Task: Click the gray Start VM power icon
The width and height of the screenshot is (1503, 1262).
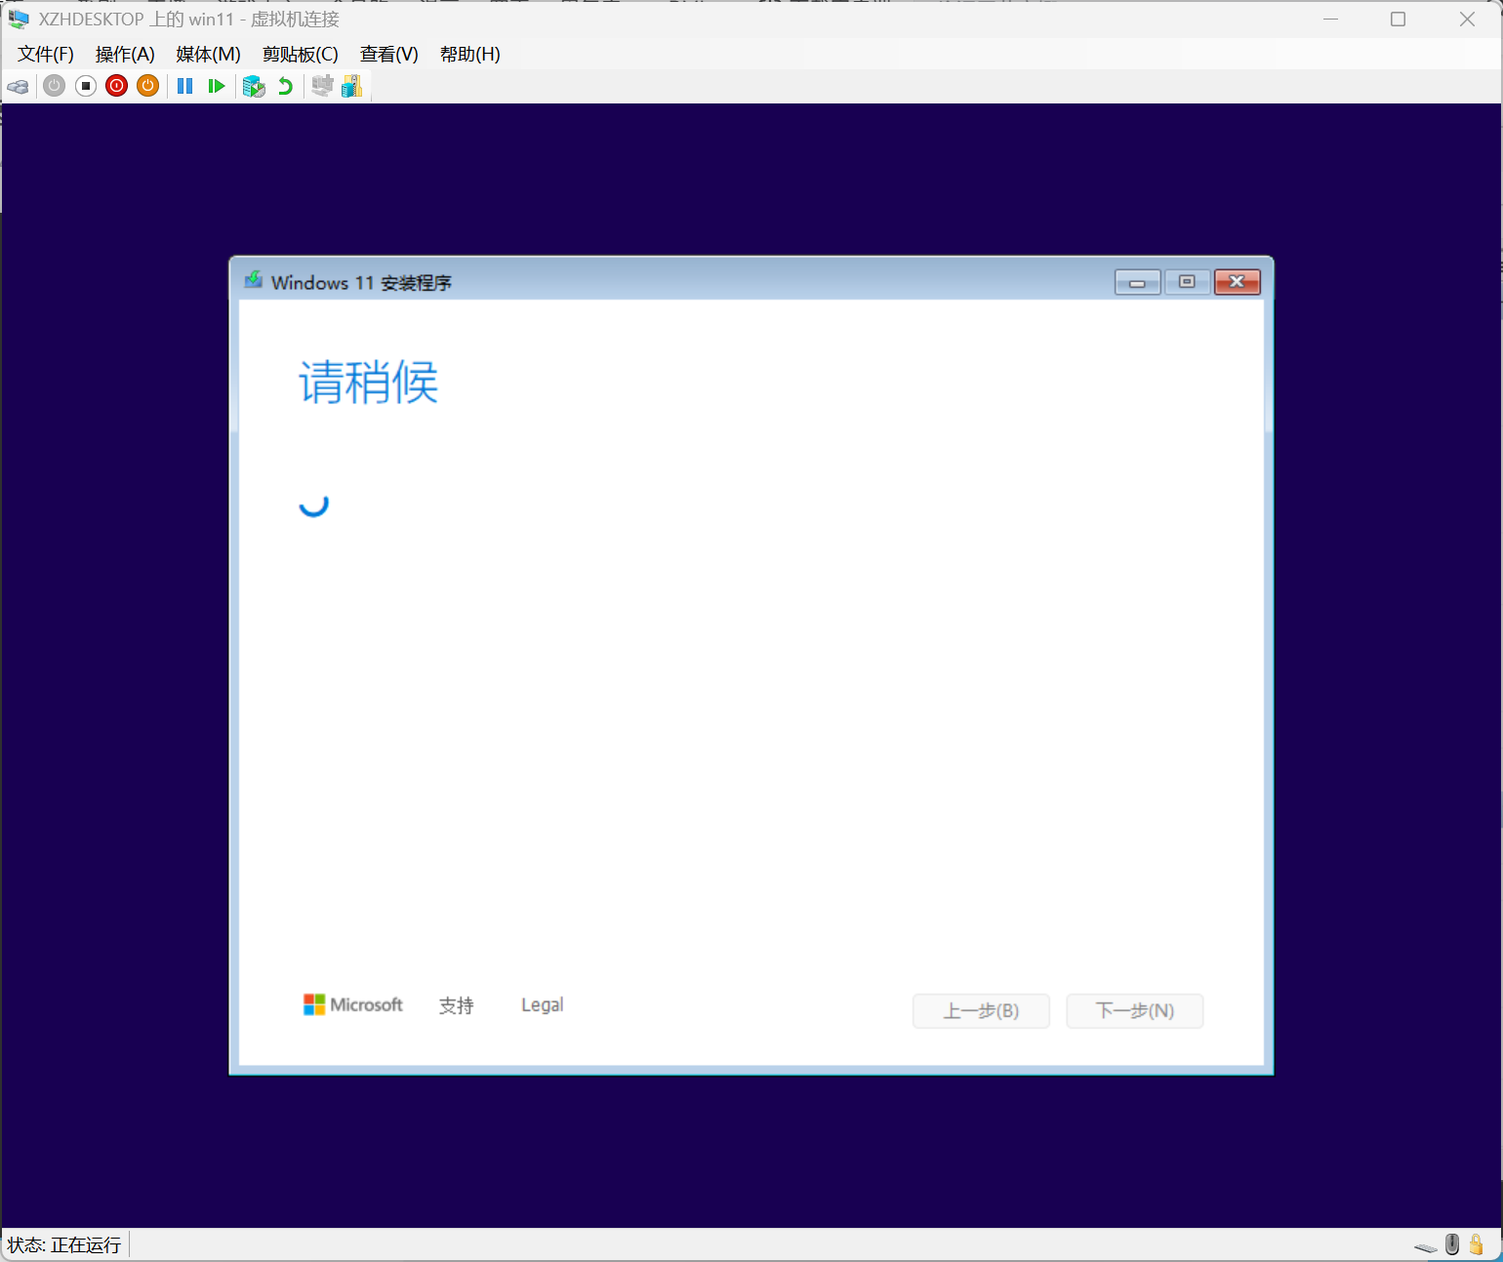Action: 55,86
